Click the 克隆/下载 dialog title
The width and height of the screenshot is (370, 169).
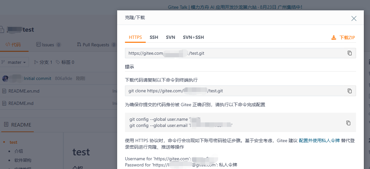click(x=135, y=17)
